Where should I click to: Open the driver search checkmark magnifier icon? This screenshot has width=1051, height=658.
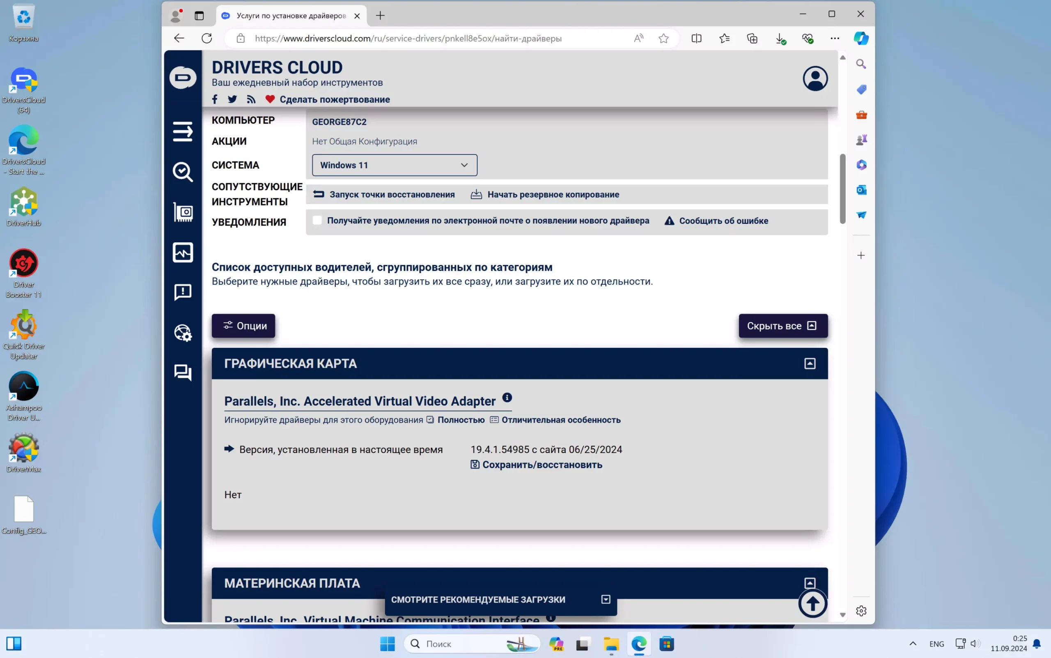tap(183, 172)
